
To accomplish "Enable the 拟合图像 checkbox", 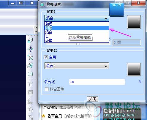I will [x=47, y=89].
